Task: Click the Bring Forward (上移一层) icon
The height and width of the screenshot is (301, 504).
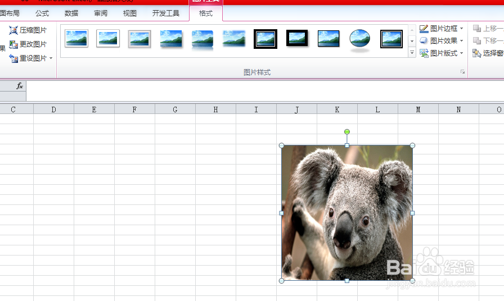Action: coord(477,29)
